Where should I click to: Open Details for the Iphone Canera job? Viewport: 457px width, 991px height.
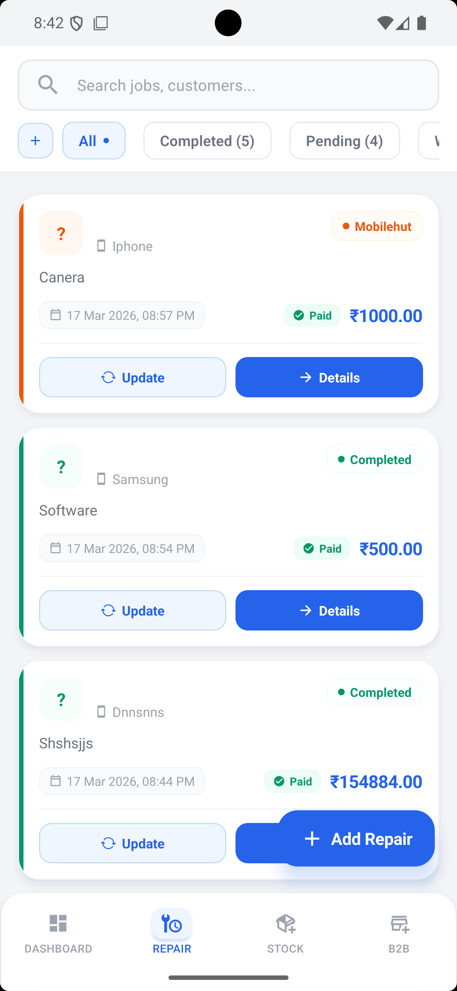click(329, 377)
